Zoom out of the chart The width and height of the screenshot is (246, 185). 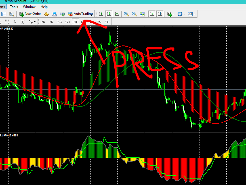click(x=134, y=14)
